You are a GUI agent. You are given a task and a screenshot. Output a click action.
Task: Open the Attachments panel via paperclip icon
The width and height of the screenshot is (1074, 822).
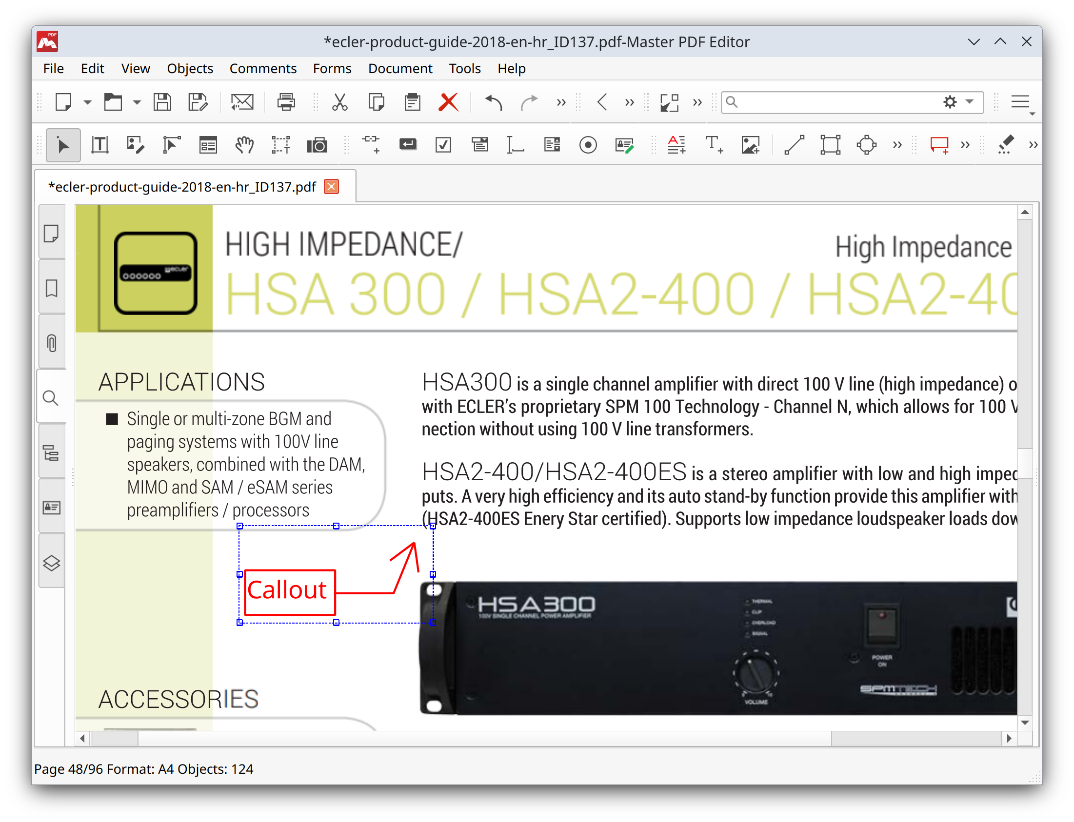point(52,342)
